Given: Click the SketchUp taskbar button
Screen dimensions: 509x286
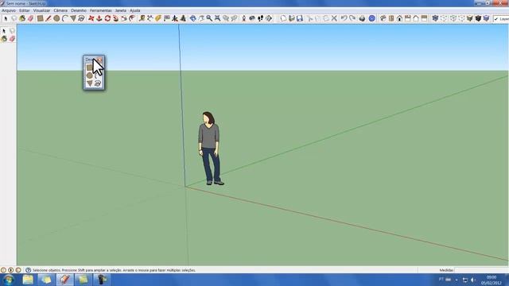Looking at the screenshot, I should point(64,280).
